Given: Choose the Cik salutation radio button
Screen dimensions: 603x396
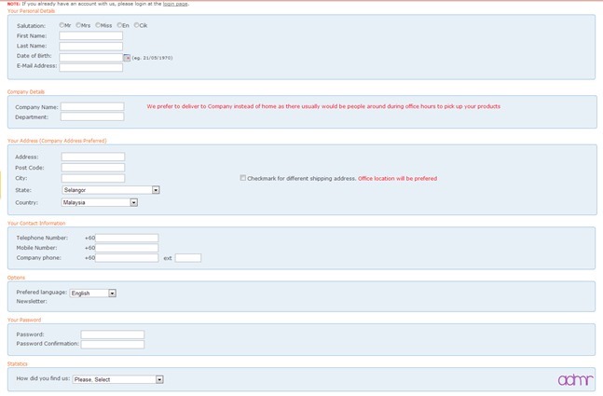Looking at the screenshot, I should (x=136, y=25).
